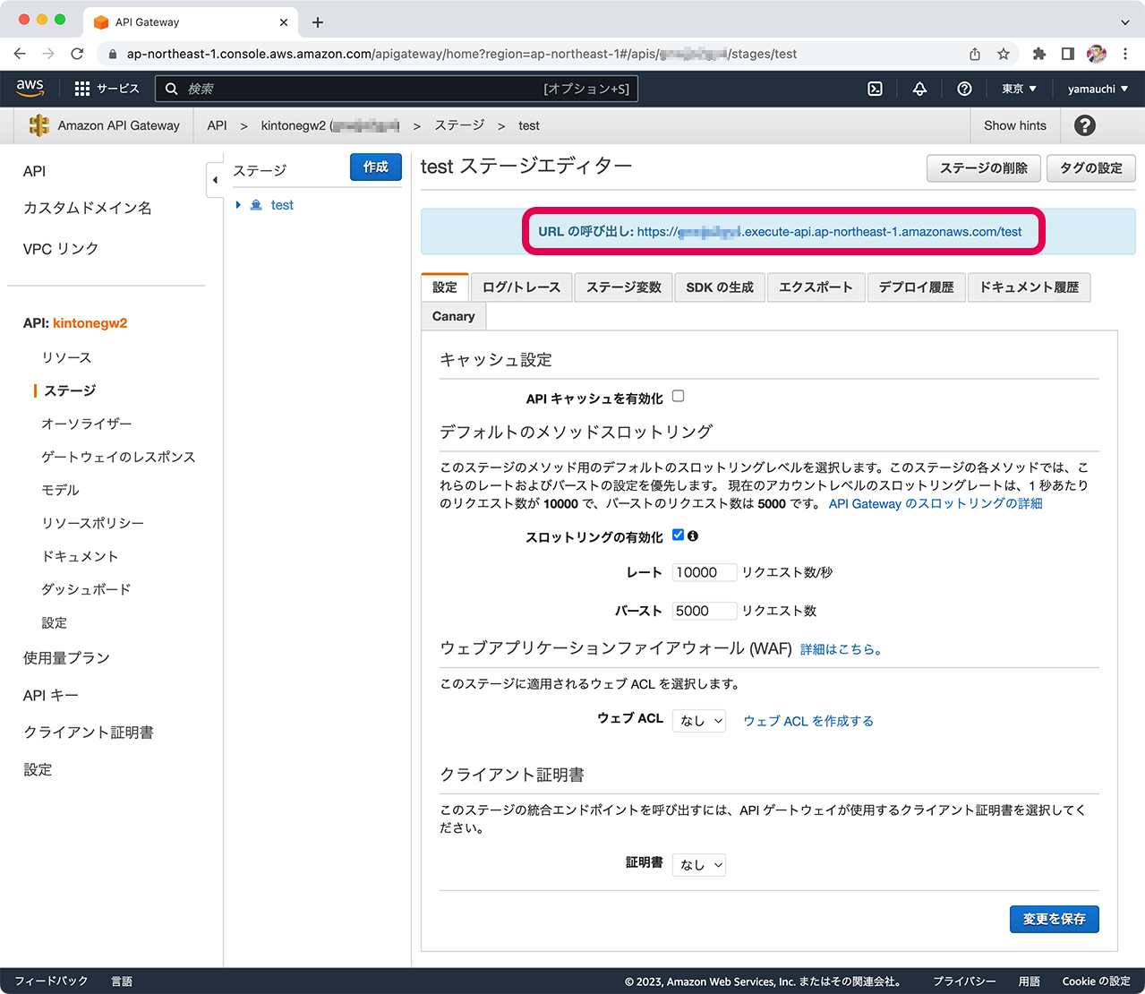Enable the API cache checkbox
This screenshot has height=994, width=1145.
(x=679, y=396)
